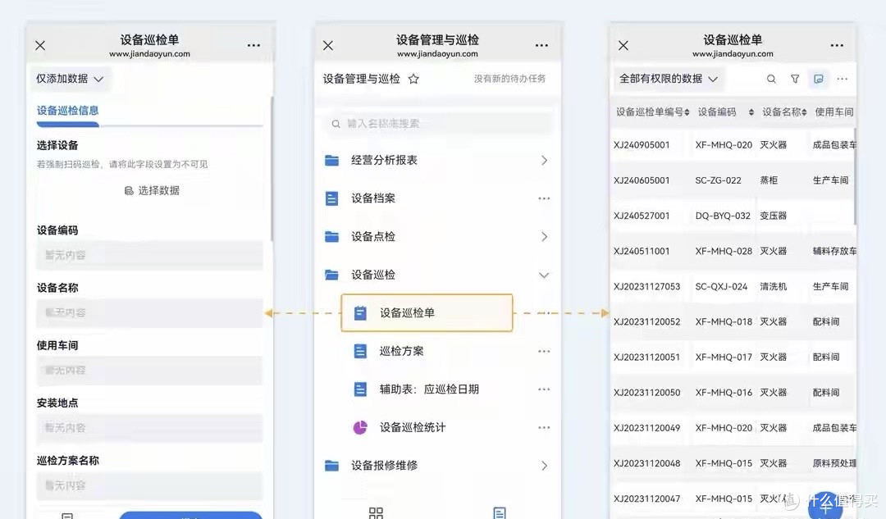Close the right 设备巡检单 data panel
Screen dimensions: 886x519
pyautogui.click(x=623, y=45)
